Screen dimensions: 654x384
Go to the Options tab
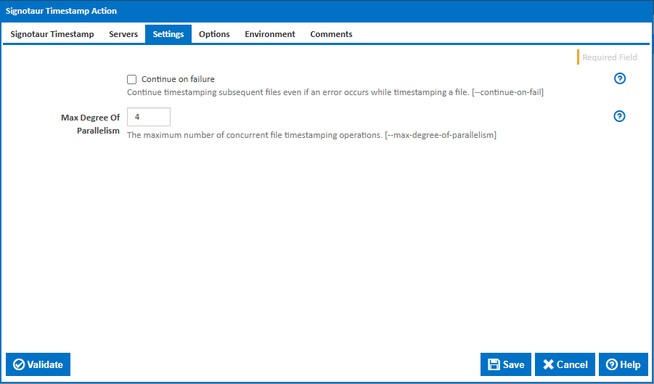coord(214,34)
